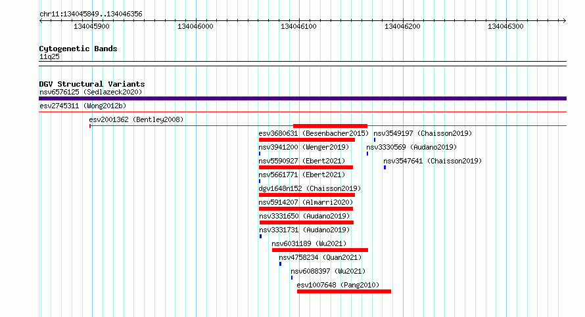Viewport: 585px width, 317px height.
Task: Click the nsv6576125 (Sedlazeck2020) variant label
Action: point(91,92)
